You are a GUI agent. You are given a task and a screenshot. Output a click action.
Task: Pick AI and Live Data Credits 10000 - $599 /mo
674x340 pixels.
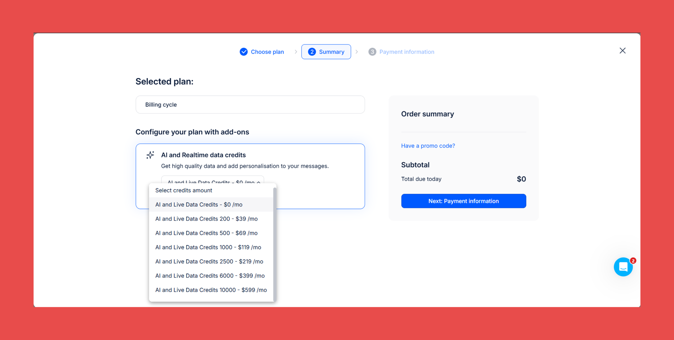(211, 290)
